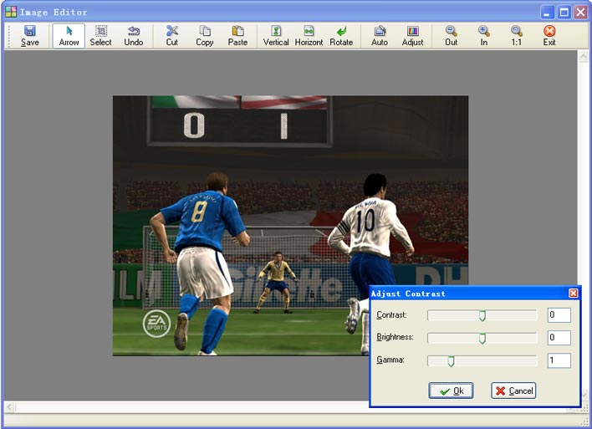The height and width of the screenshot is (429, 592).
Task: Close the Image Editor window
Action: coord(580,12)
